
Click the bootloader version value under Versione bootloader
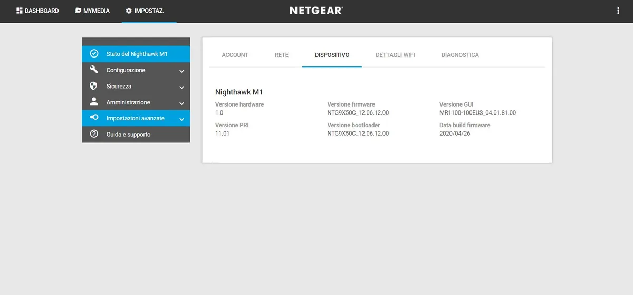[x=358, y=134]
